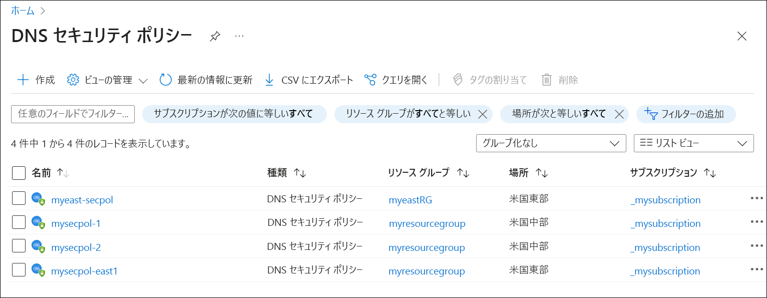Viewport: 767px width, 298px height.
Task: Open the mysecpol-1 policy link
Action: coord(76,223)
